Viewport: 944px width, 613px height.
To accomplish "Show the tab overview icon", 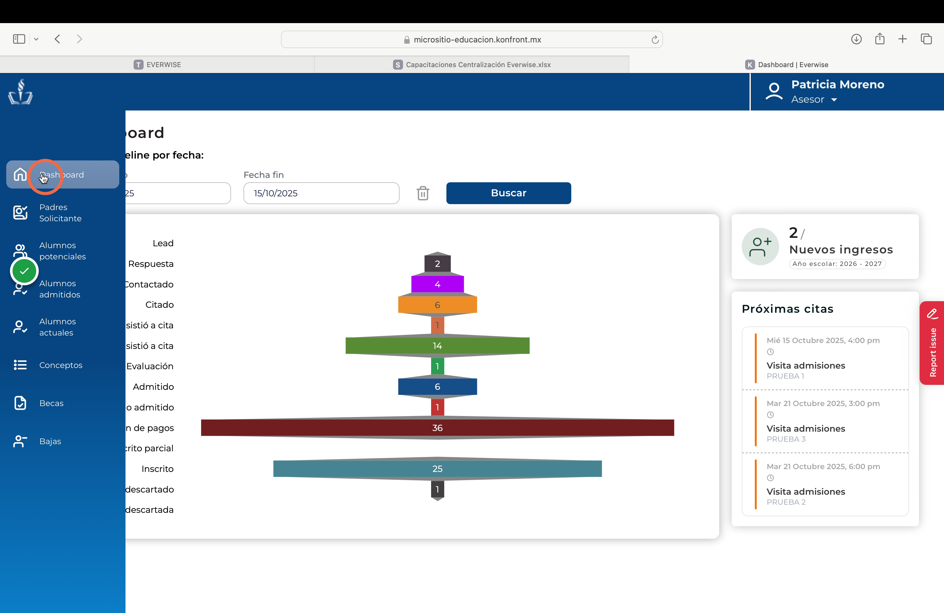I will pyautogui.click(x=926, y=39).
